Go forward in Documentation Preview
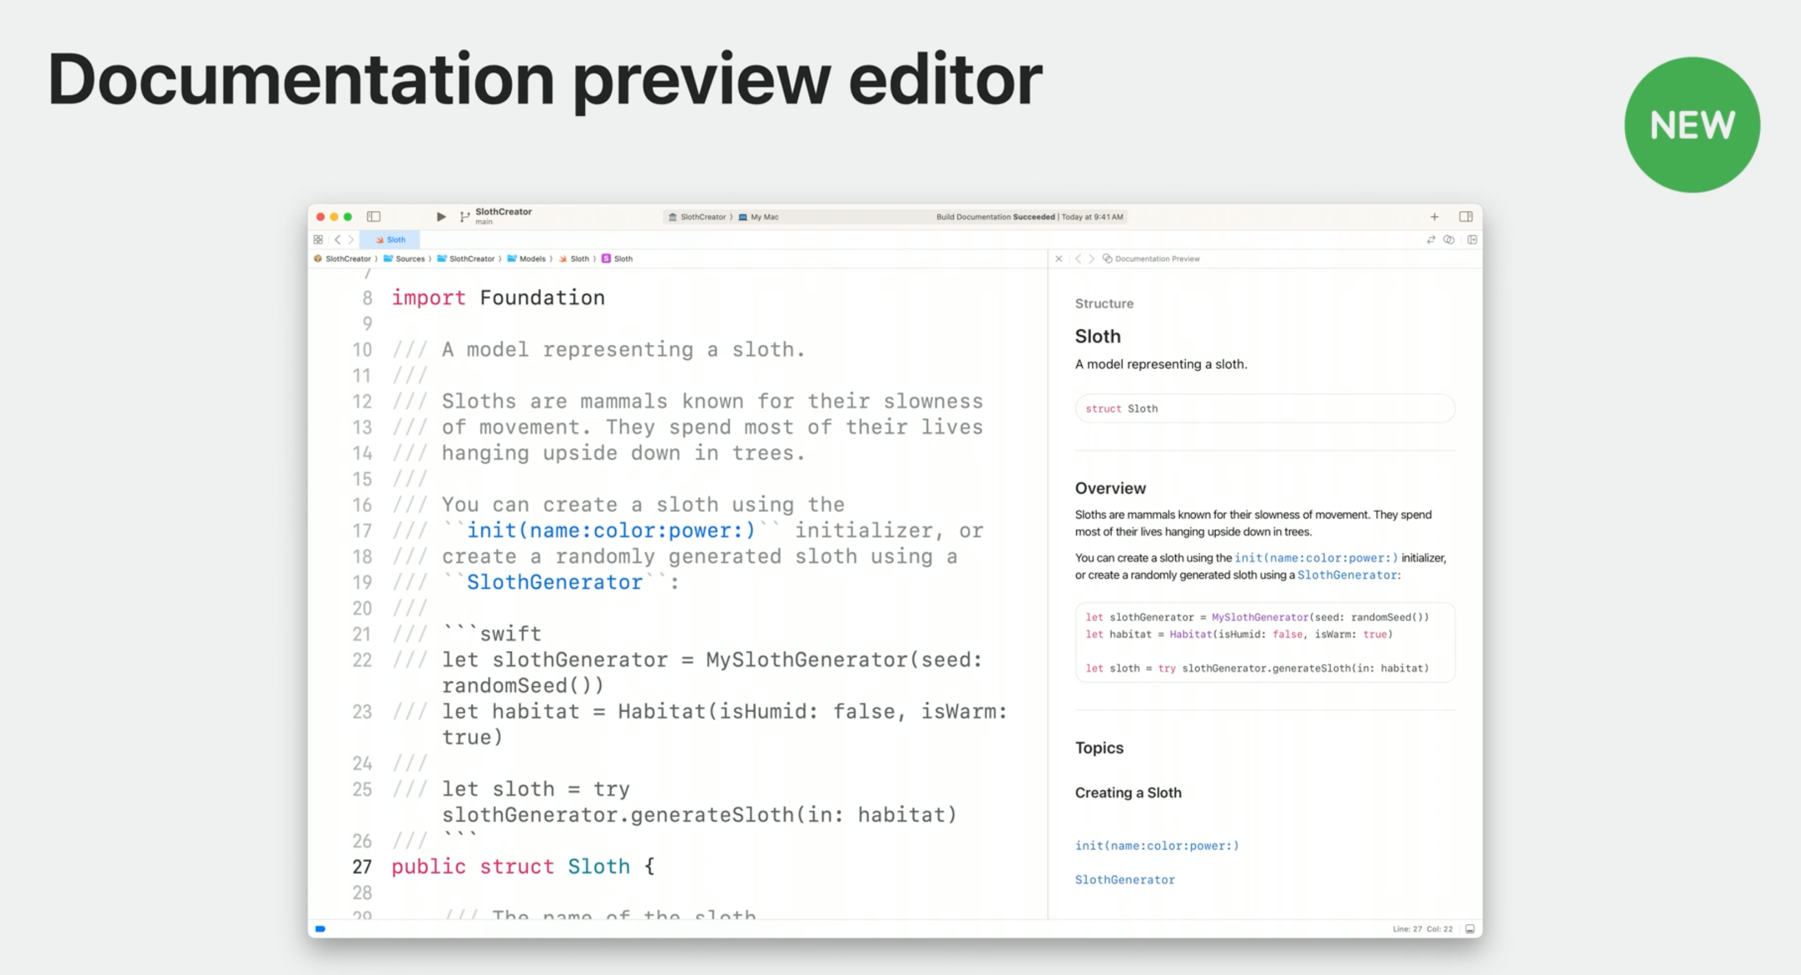 [1092, 259]
